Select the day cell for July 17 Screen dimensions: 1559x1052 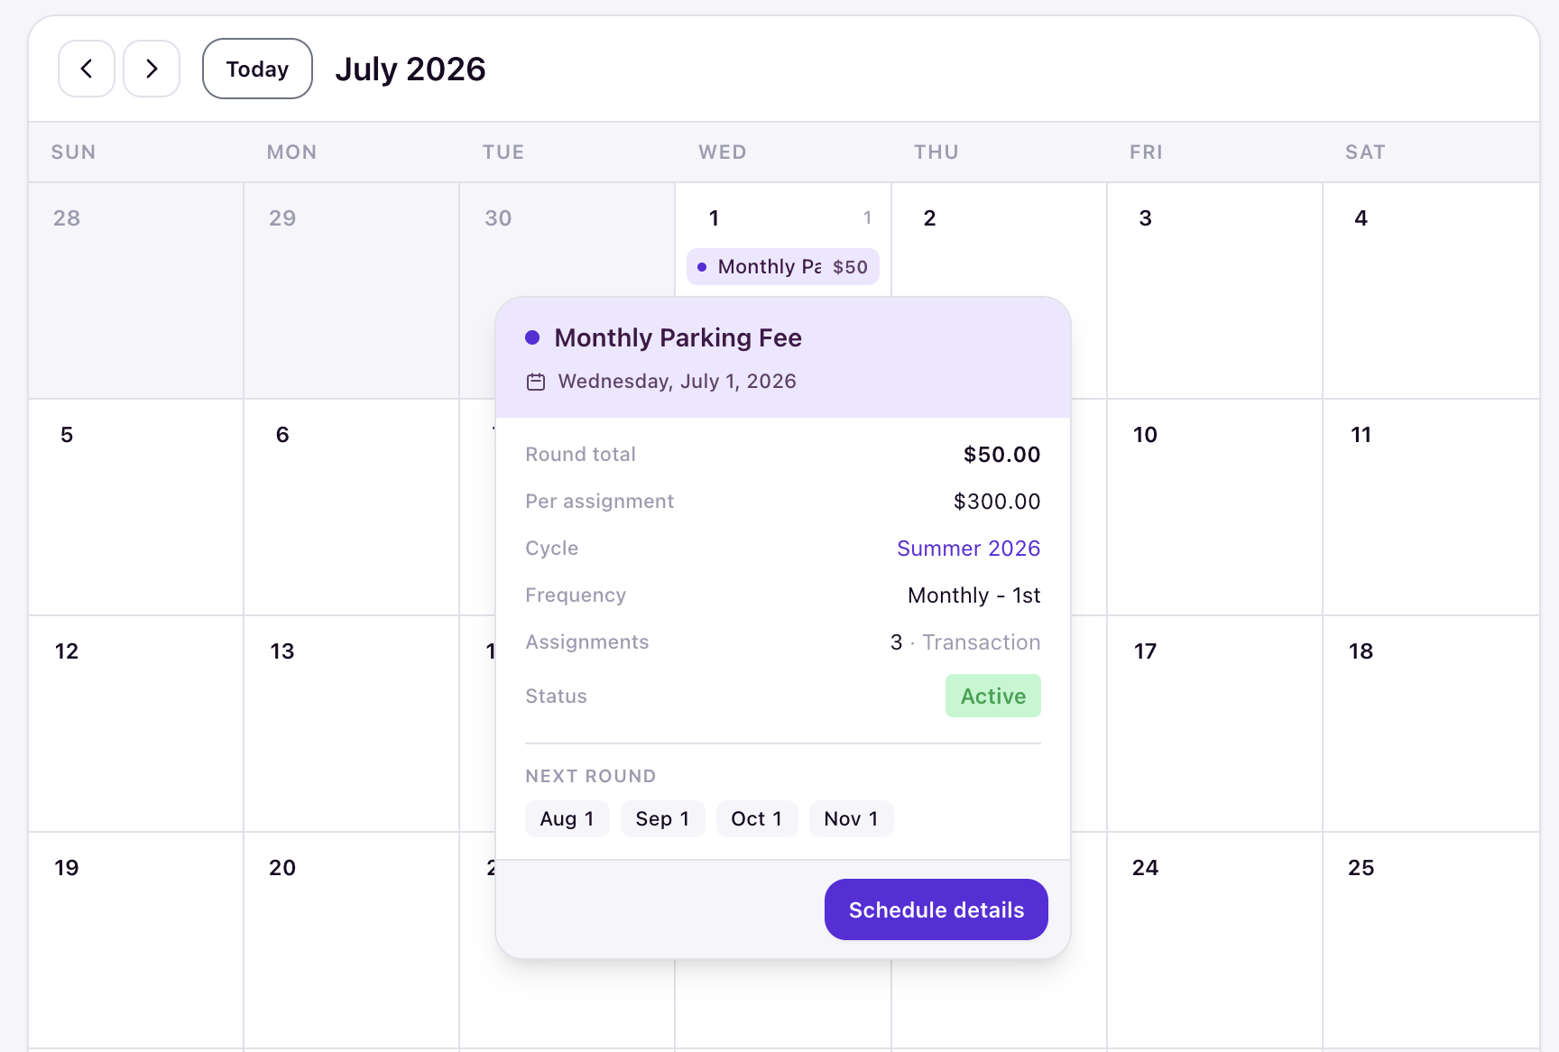click(x=1214, y=724)
